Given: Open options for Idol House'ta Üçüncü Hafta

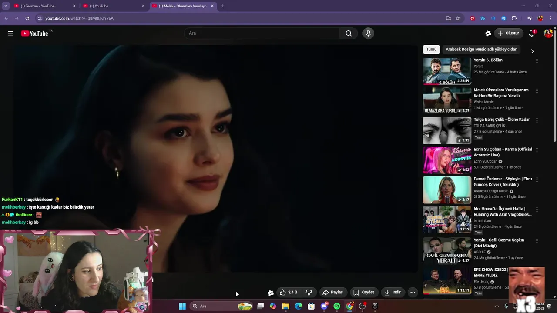Looking at the screenshot, I should click(537, 210).
